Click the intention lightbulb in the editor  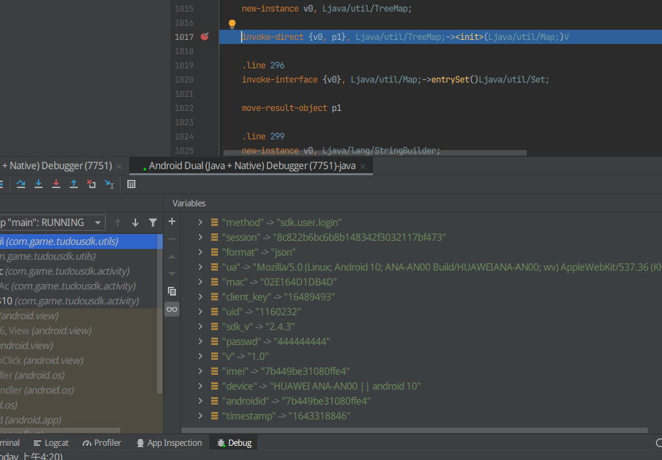231,24
